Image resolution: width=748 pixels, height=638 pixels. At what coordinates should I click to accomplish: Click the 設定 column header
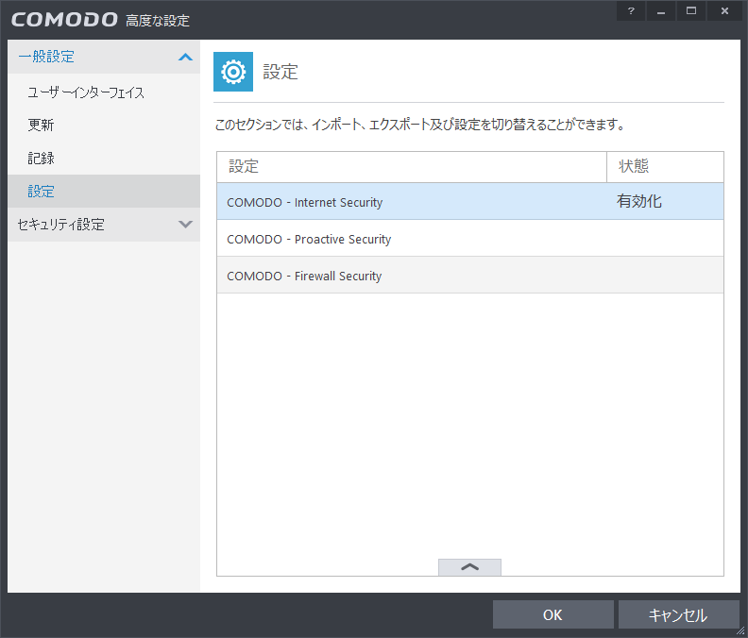(x=412, y=167)
